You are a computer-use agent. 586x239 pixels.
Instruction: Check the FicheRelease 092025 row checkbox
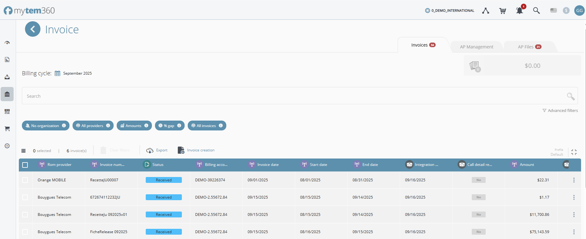coord(25,232)
